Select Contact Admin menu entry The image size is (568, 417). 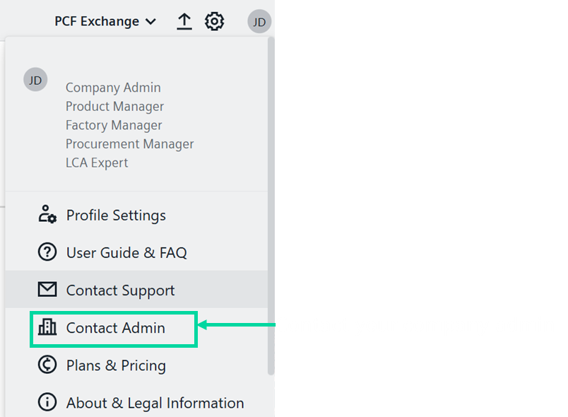116,327
